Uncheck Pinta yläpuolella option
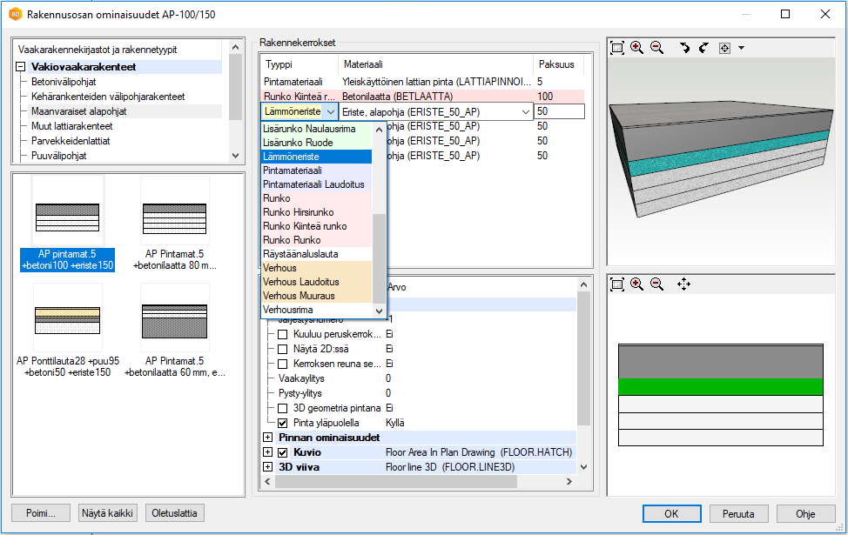 point(282,423)
